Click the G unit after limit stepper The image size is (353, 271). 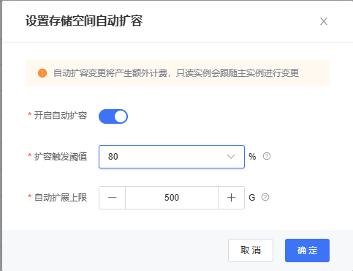252,198
